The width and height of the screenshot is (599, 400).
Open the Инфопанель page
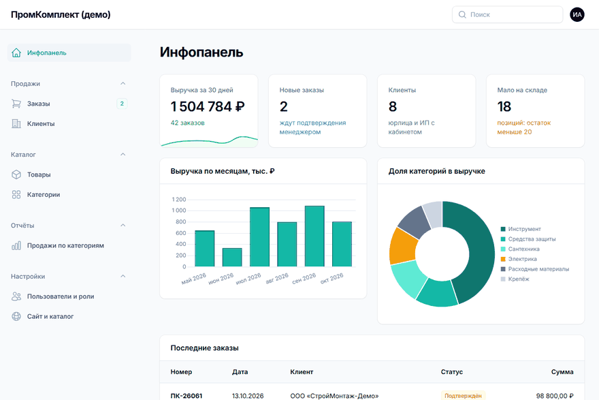[x=69, y=52]
